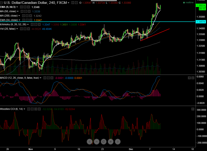
Task: Click the realtime status indicator
Action: 188,2
